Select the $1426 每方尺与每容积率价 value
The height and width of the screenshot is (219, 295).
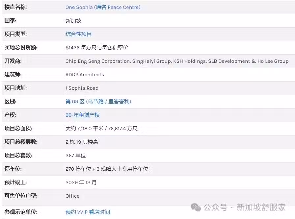97,48
